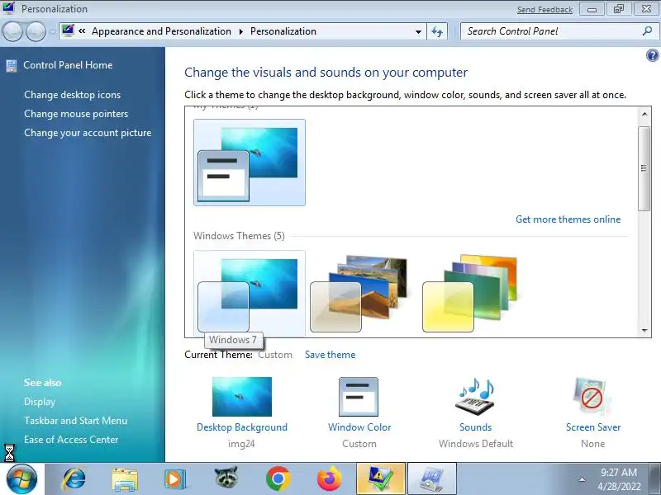Click the search magnifier icon
The width and height of the screenshot is (661, 495).
click(x=647, y=31)
